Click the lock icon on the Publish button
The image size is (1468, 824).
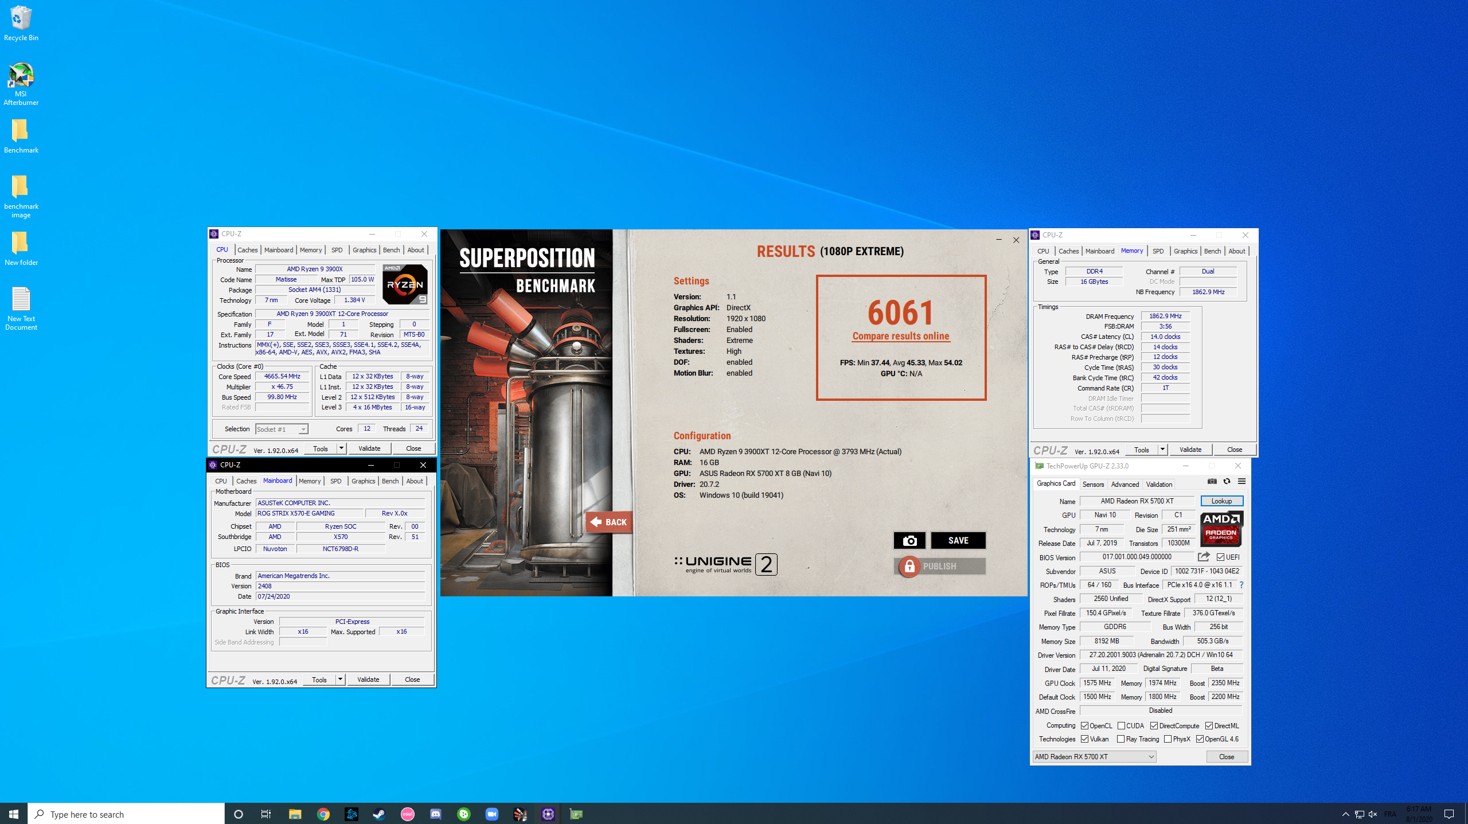[909, 567]
